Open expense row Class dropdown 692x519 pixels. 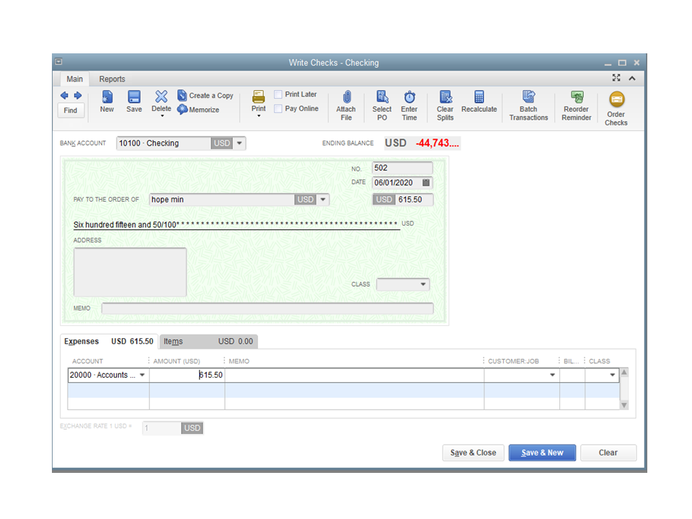tap(612, 375)
